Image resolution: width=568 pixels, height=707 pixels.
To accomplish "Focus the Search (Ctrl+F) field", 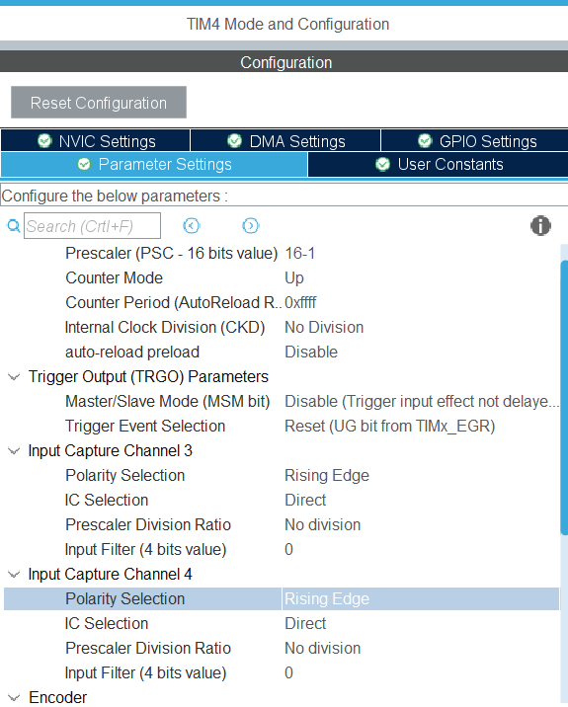I will (x=92, y=225).
